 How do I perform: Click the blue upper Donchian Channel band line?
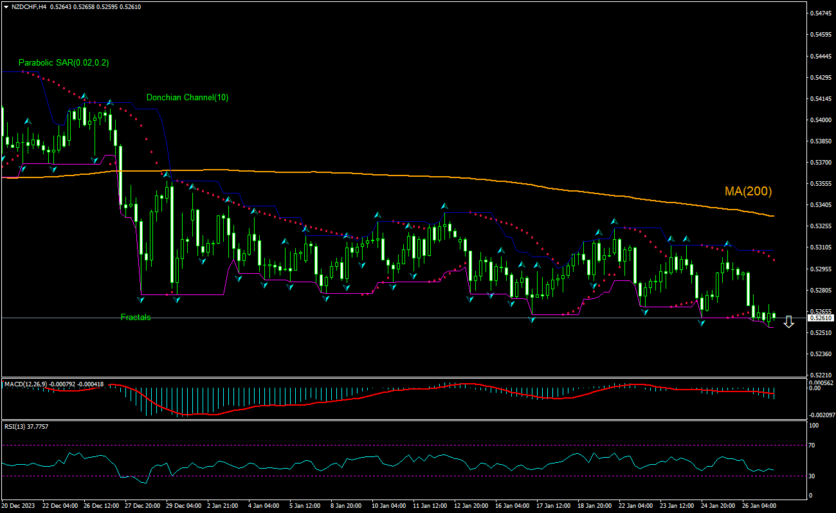[399, 222]
